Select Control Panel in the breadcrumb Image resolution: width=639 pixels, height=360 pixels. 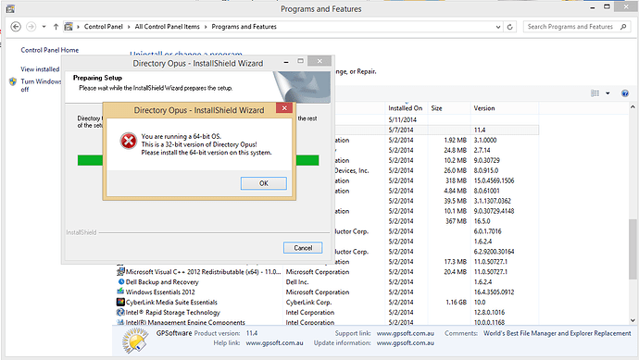coord(103,27)
